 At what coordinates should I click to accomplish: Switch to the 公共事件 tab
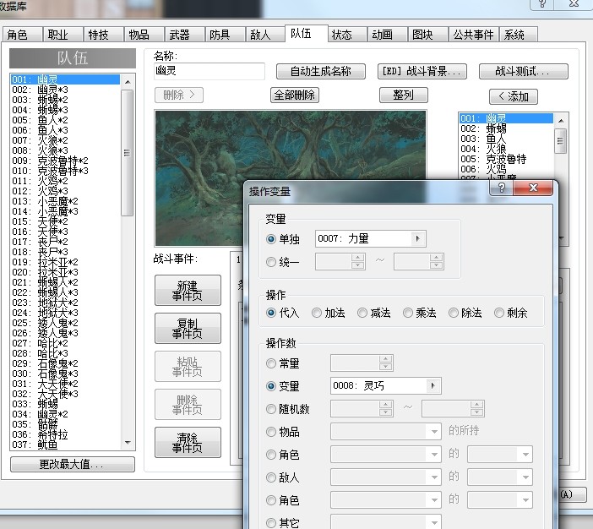[474, 35]
